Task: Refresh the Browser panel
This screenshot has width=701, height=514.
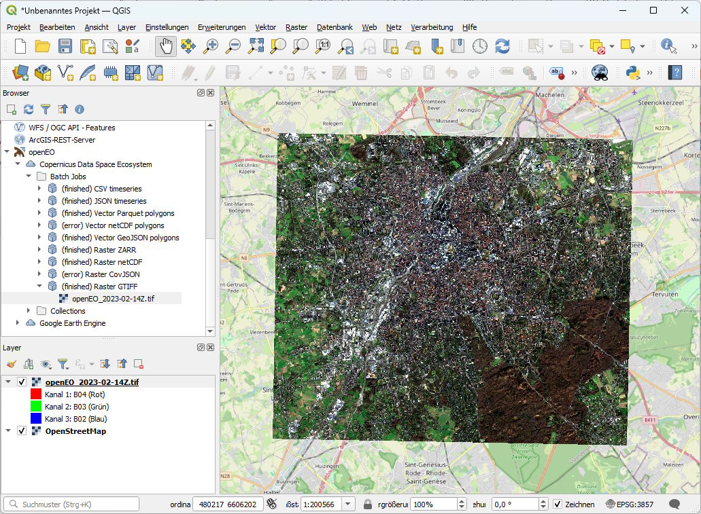Action: pyautogui.click(x=28, y=109)
